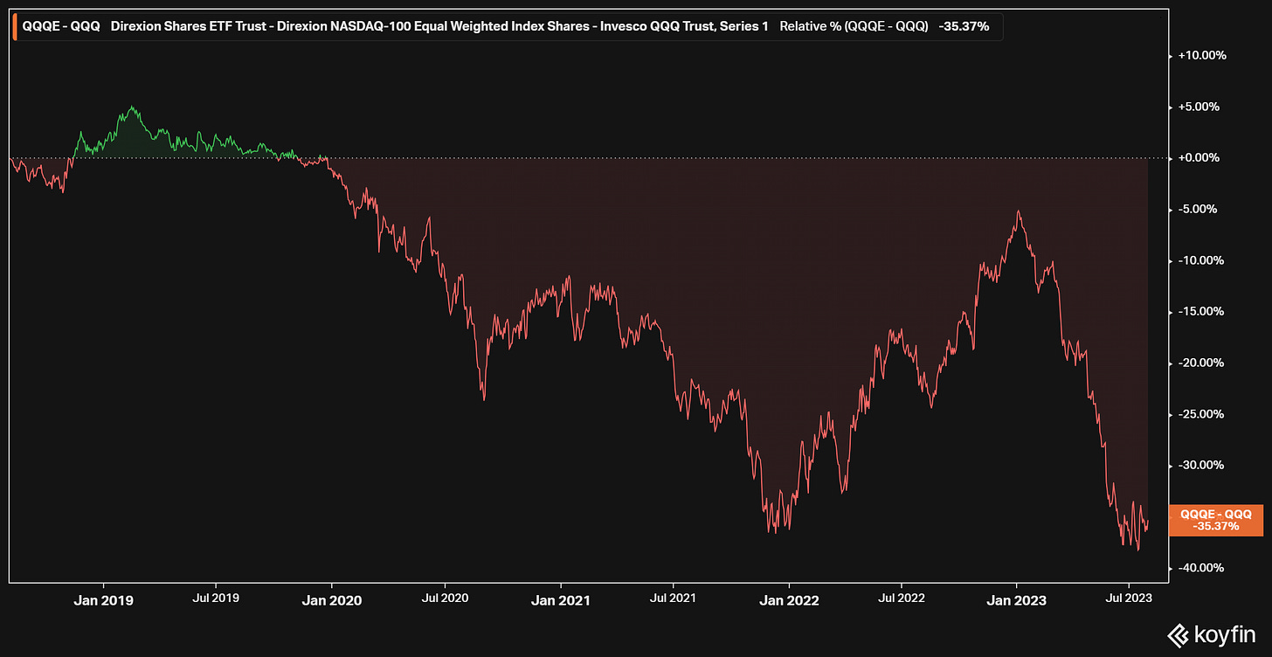Click the Jul 2023 x-axis label
The image size is (1272, 657).
[1129, 599]
